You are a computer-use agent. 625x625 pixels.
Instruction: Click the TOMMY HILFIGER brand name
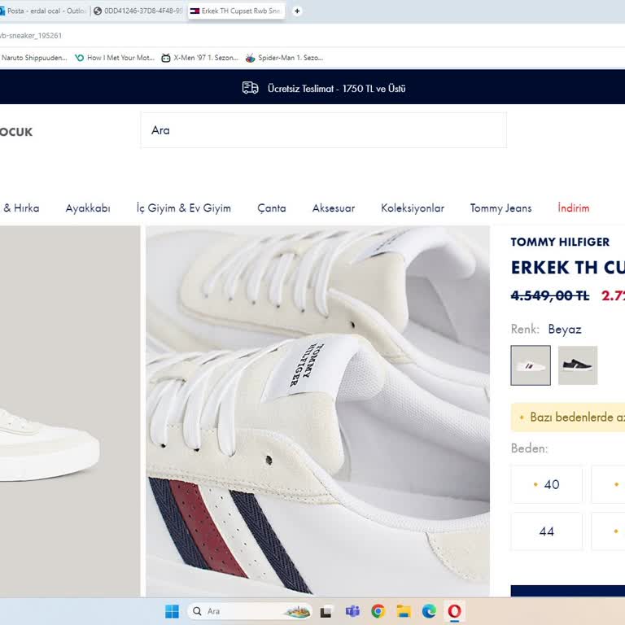click(x=560, y=242)
